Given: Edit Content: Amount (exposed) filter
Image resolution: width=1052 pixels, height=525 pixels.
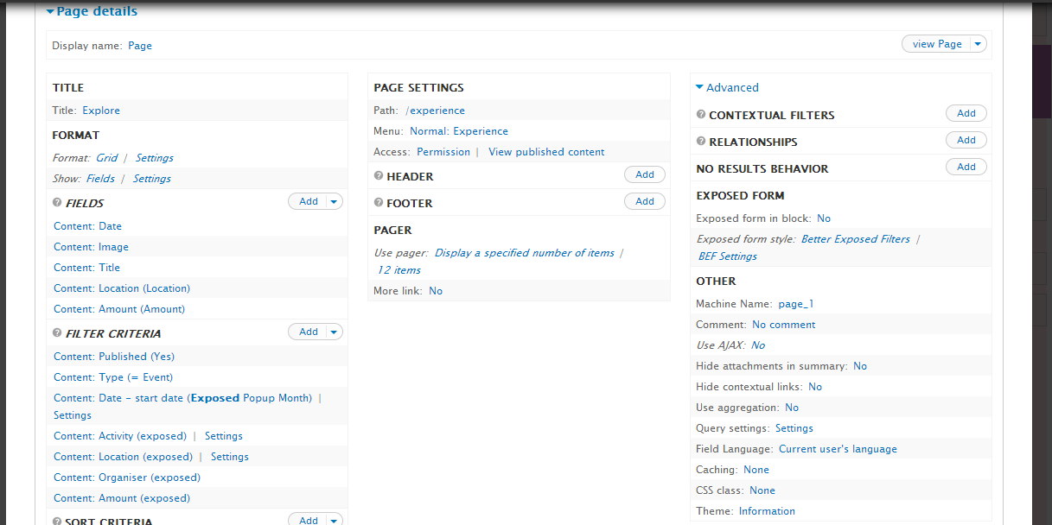Looking at the screenshot, I should (122, 498).
